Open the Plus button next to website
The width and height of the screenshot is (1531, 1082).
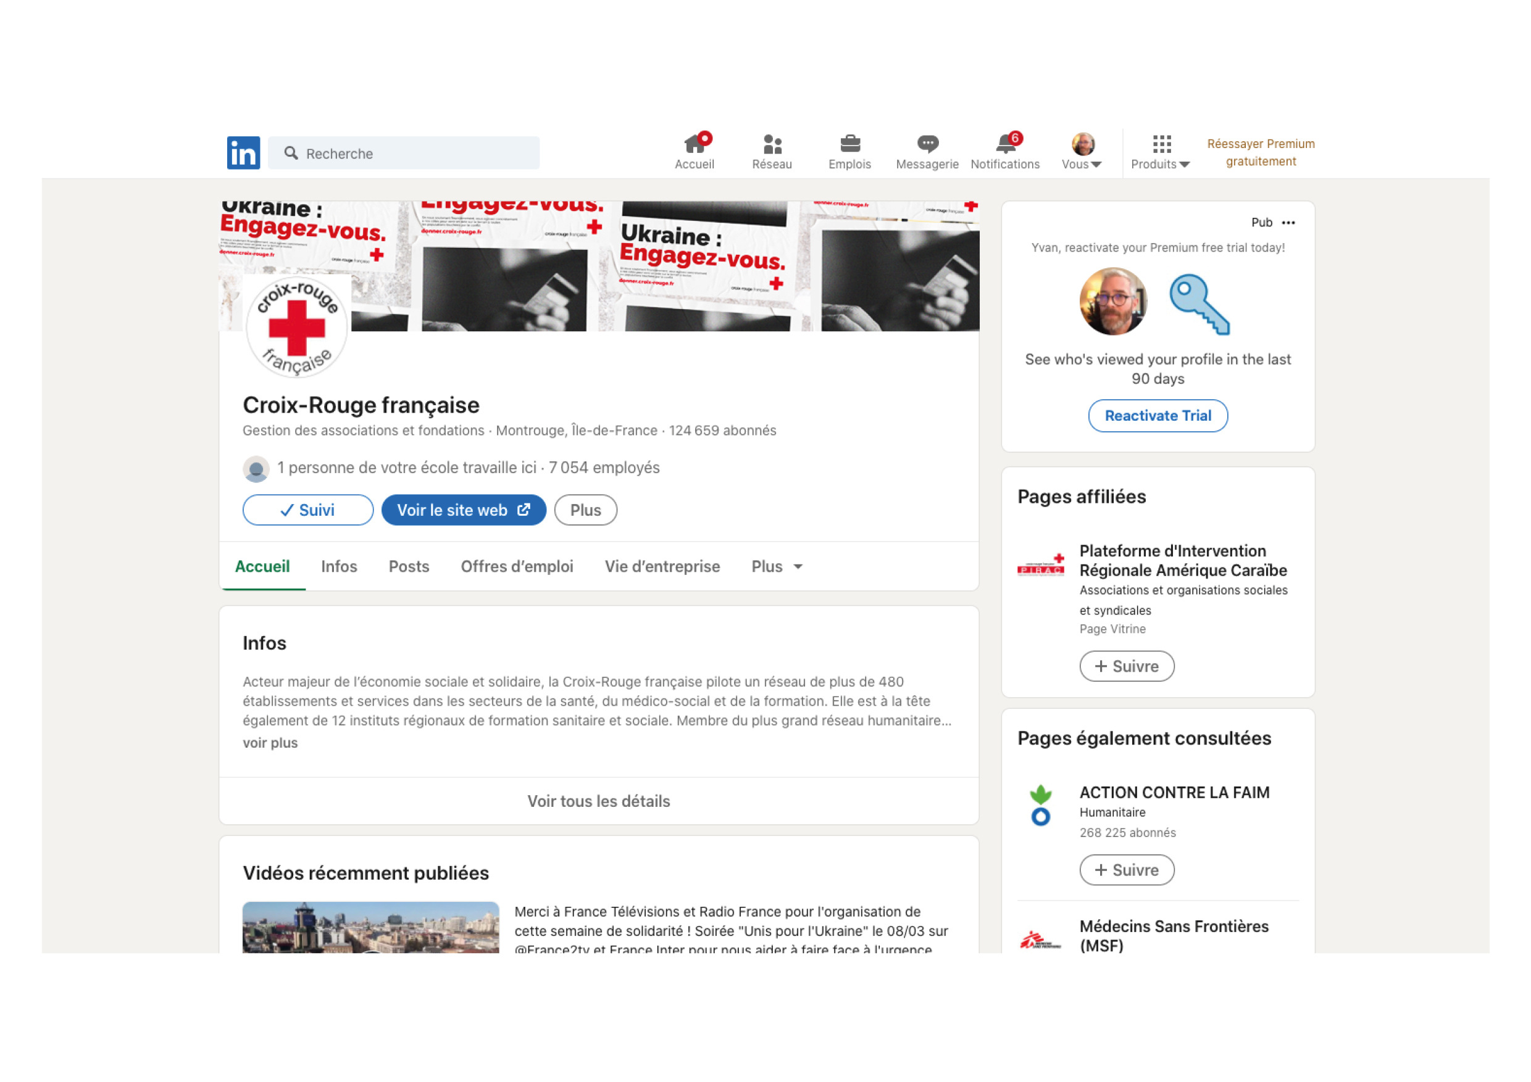pos(585,510)
